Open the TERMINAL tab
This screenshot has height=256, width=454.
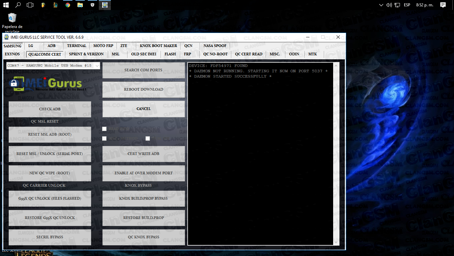coord(76,46)
